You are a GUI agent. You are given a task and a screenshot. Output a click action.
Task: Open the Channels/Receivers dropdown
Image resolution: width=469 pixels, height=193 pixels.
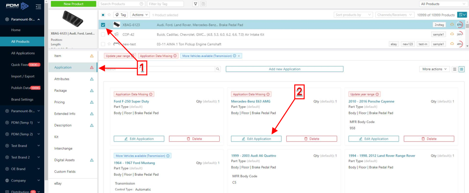click(x=395, y=15)
